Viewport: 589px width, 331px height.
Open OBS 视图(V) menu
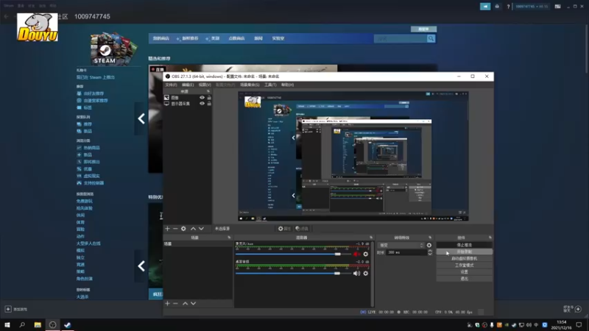205,85
